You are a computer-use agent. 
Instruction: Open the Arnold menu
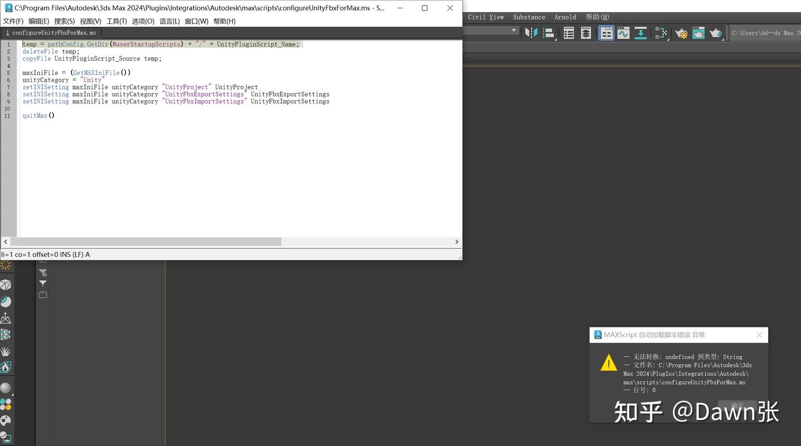(x=565, y=17)
